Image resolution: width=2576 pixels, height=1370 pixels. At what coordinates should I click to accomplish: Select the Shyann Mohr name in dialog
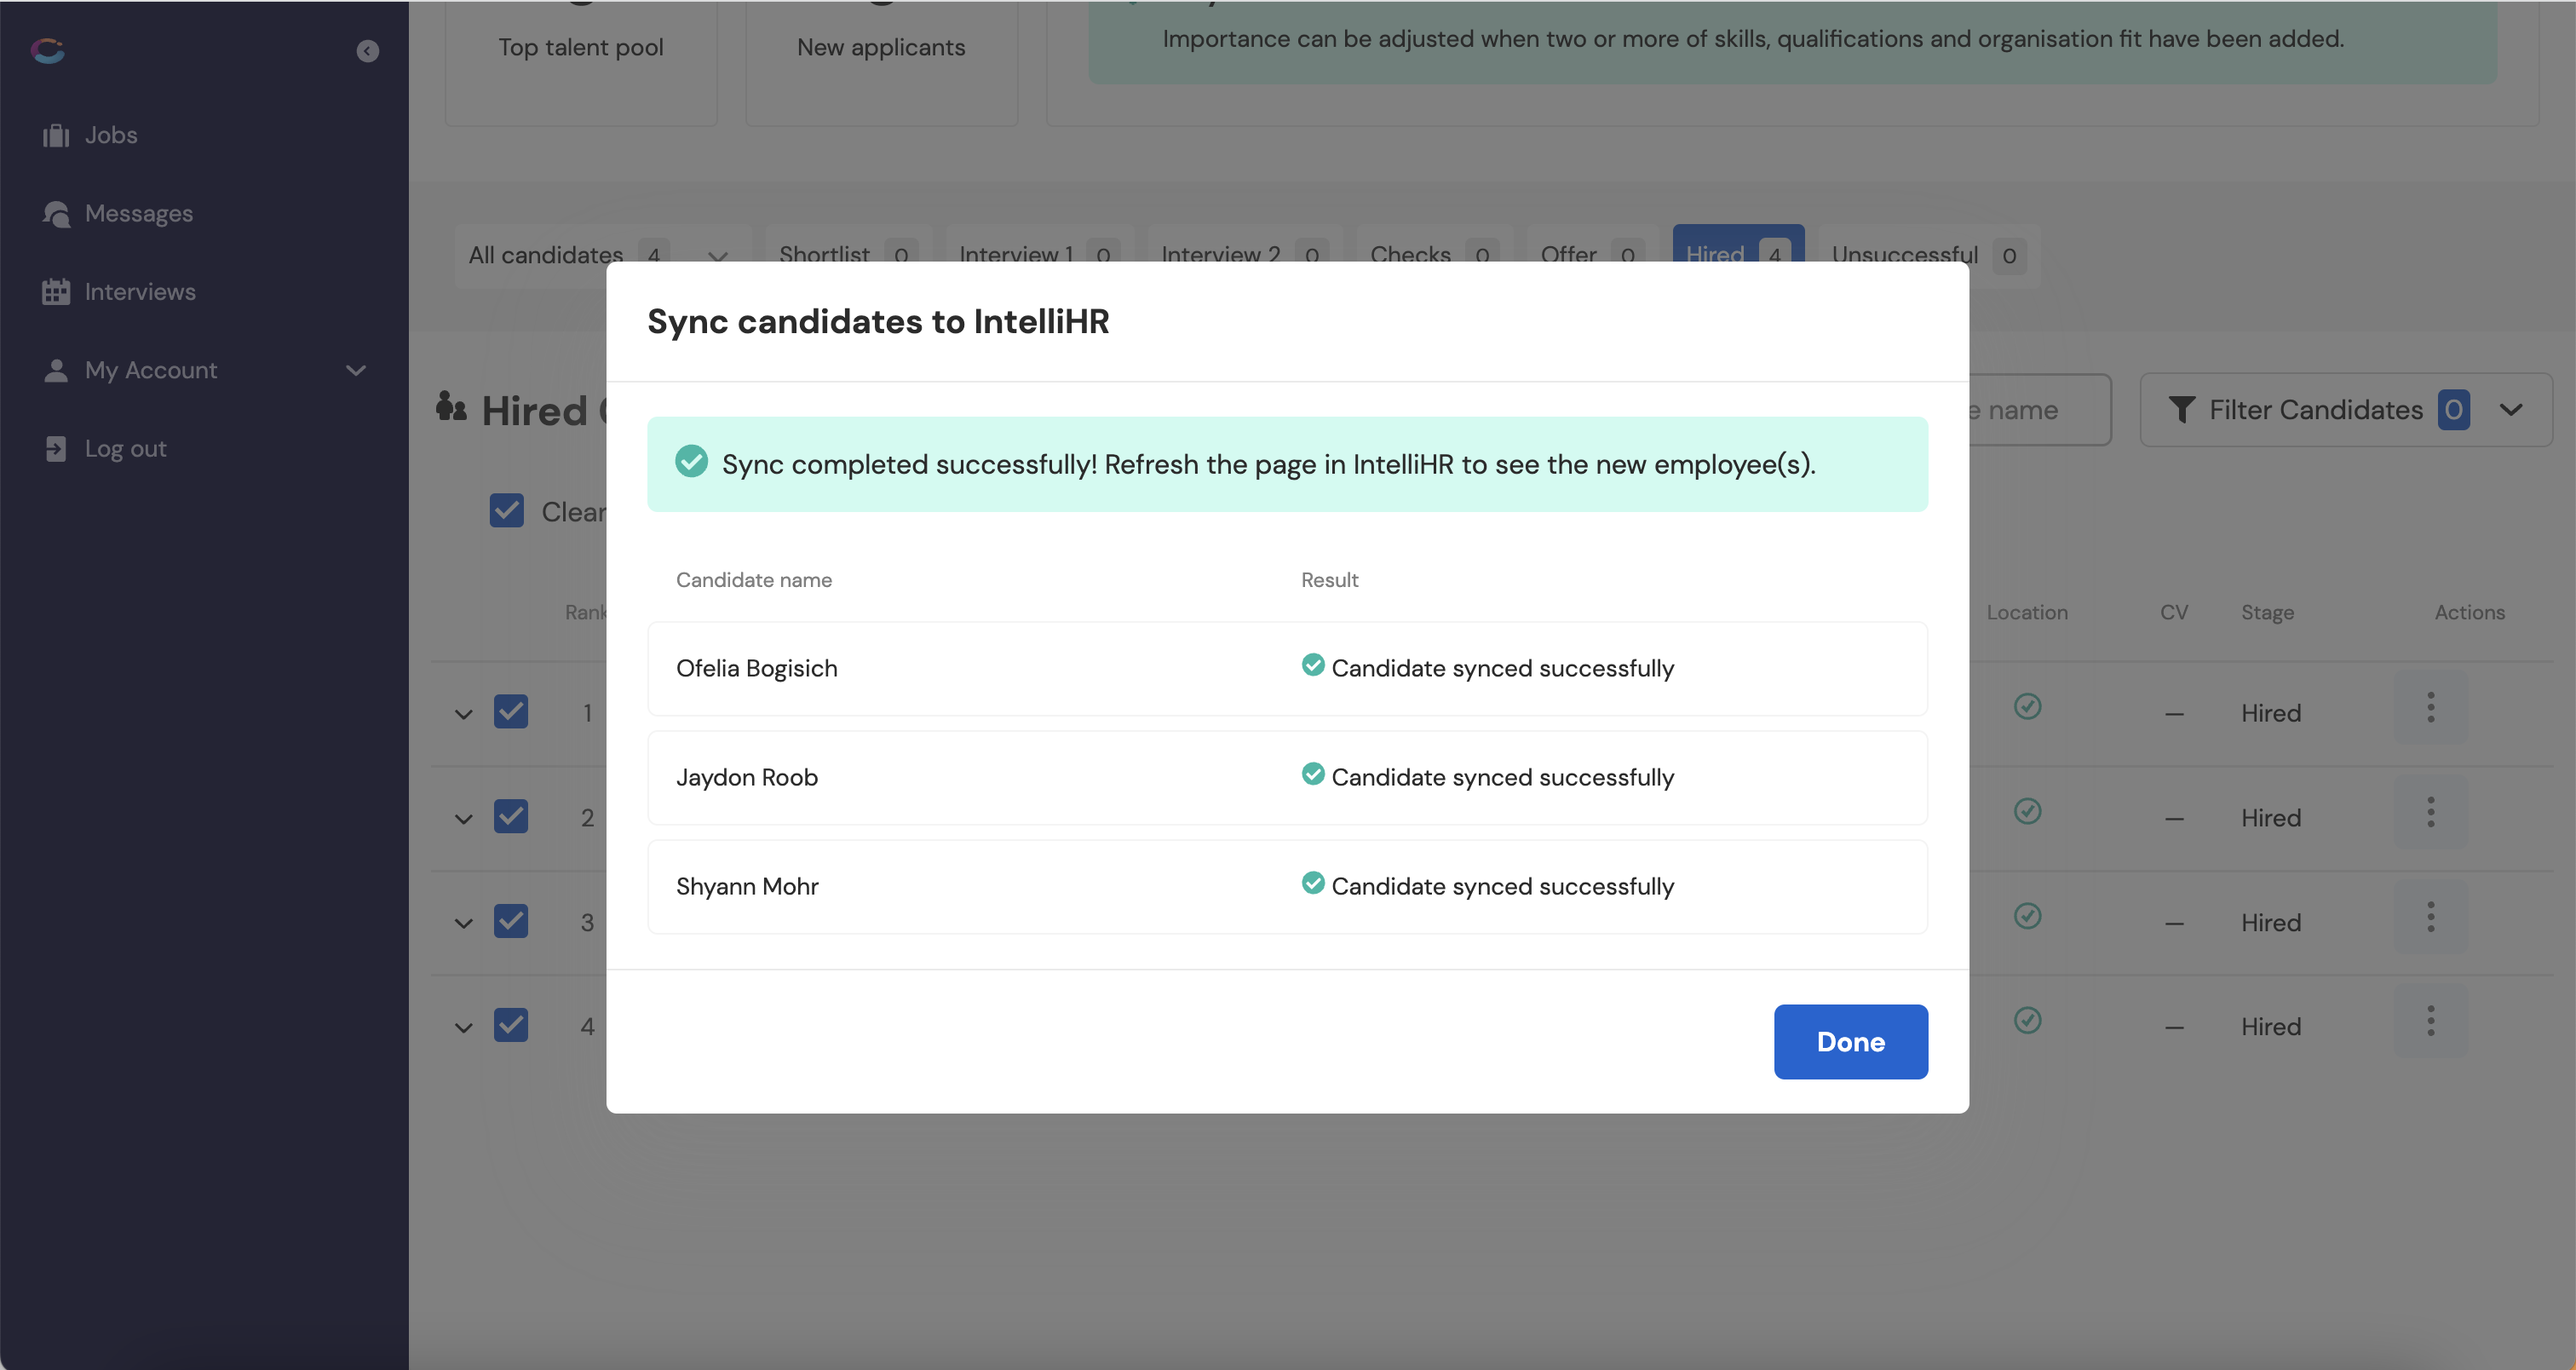tap(747, 886)
